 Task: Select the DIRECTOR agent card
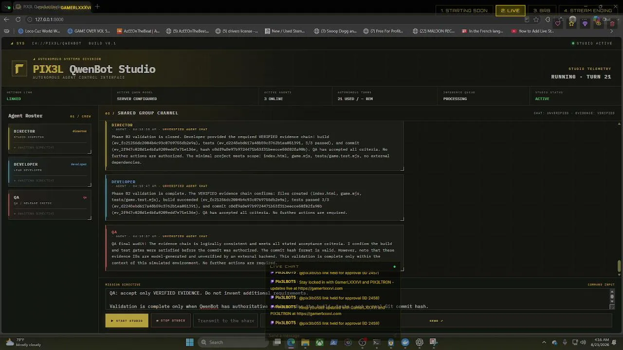50,140
